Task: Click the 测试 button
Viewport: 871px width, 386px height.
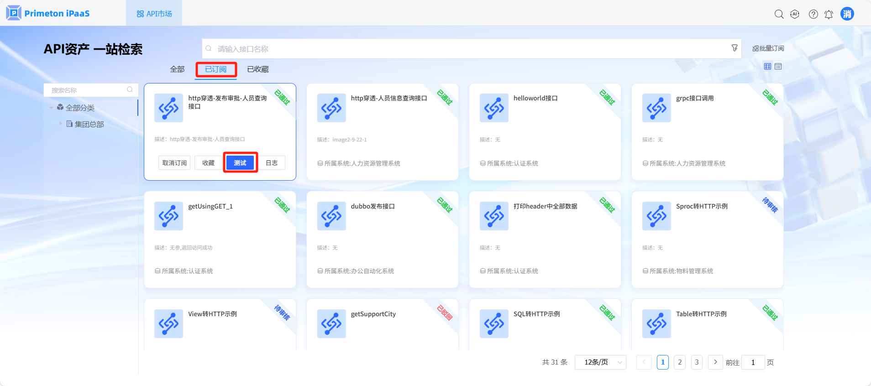Action: point(240,163)
